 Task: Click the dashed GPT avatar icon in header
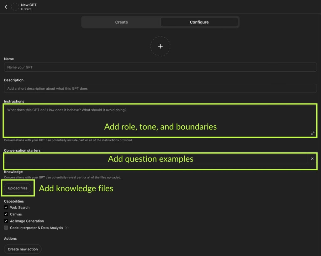point(15,7)
